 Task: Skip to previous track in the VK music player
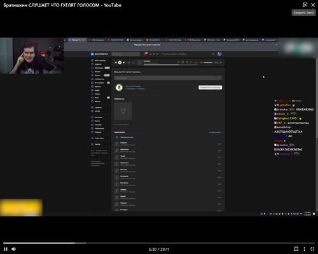pos(116,62)
